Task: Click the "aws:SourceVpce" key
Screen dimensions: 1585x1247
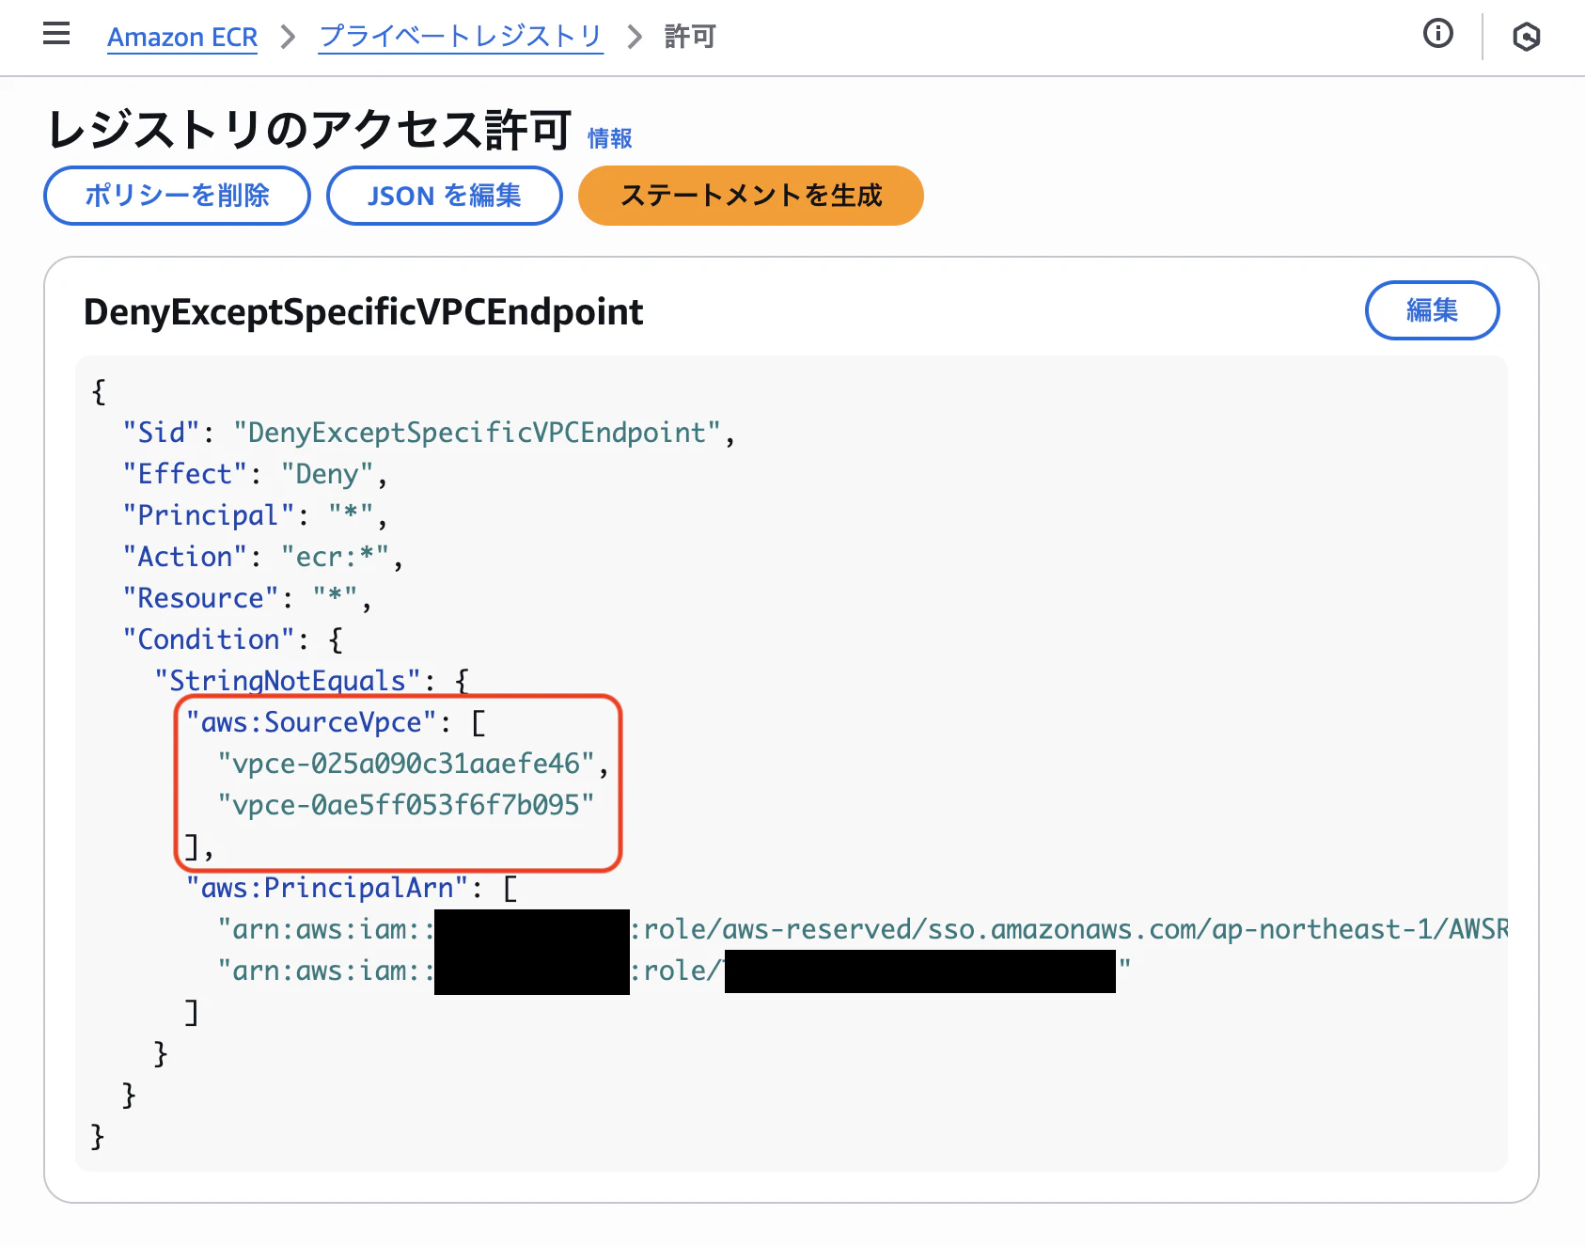Action: pyautogui.click(x=311, y=722)
